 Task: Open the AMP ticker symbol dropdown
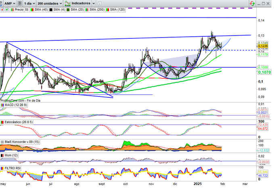[9, 3]
